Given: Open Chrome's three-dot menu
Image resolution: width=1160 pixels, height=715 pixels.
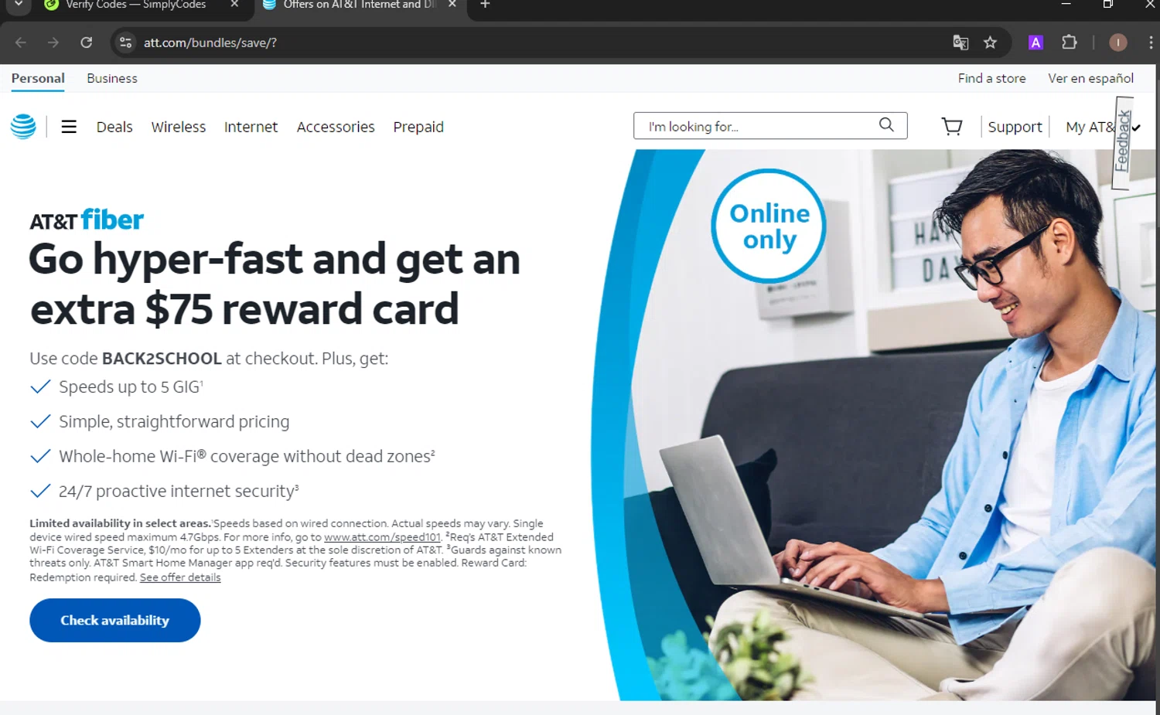Looking at the screenshot, I should coord(1150,43).
